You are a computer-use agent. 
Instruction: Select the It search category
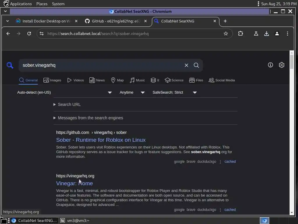(155, 80)
